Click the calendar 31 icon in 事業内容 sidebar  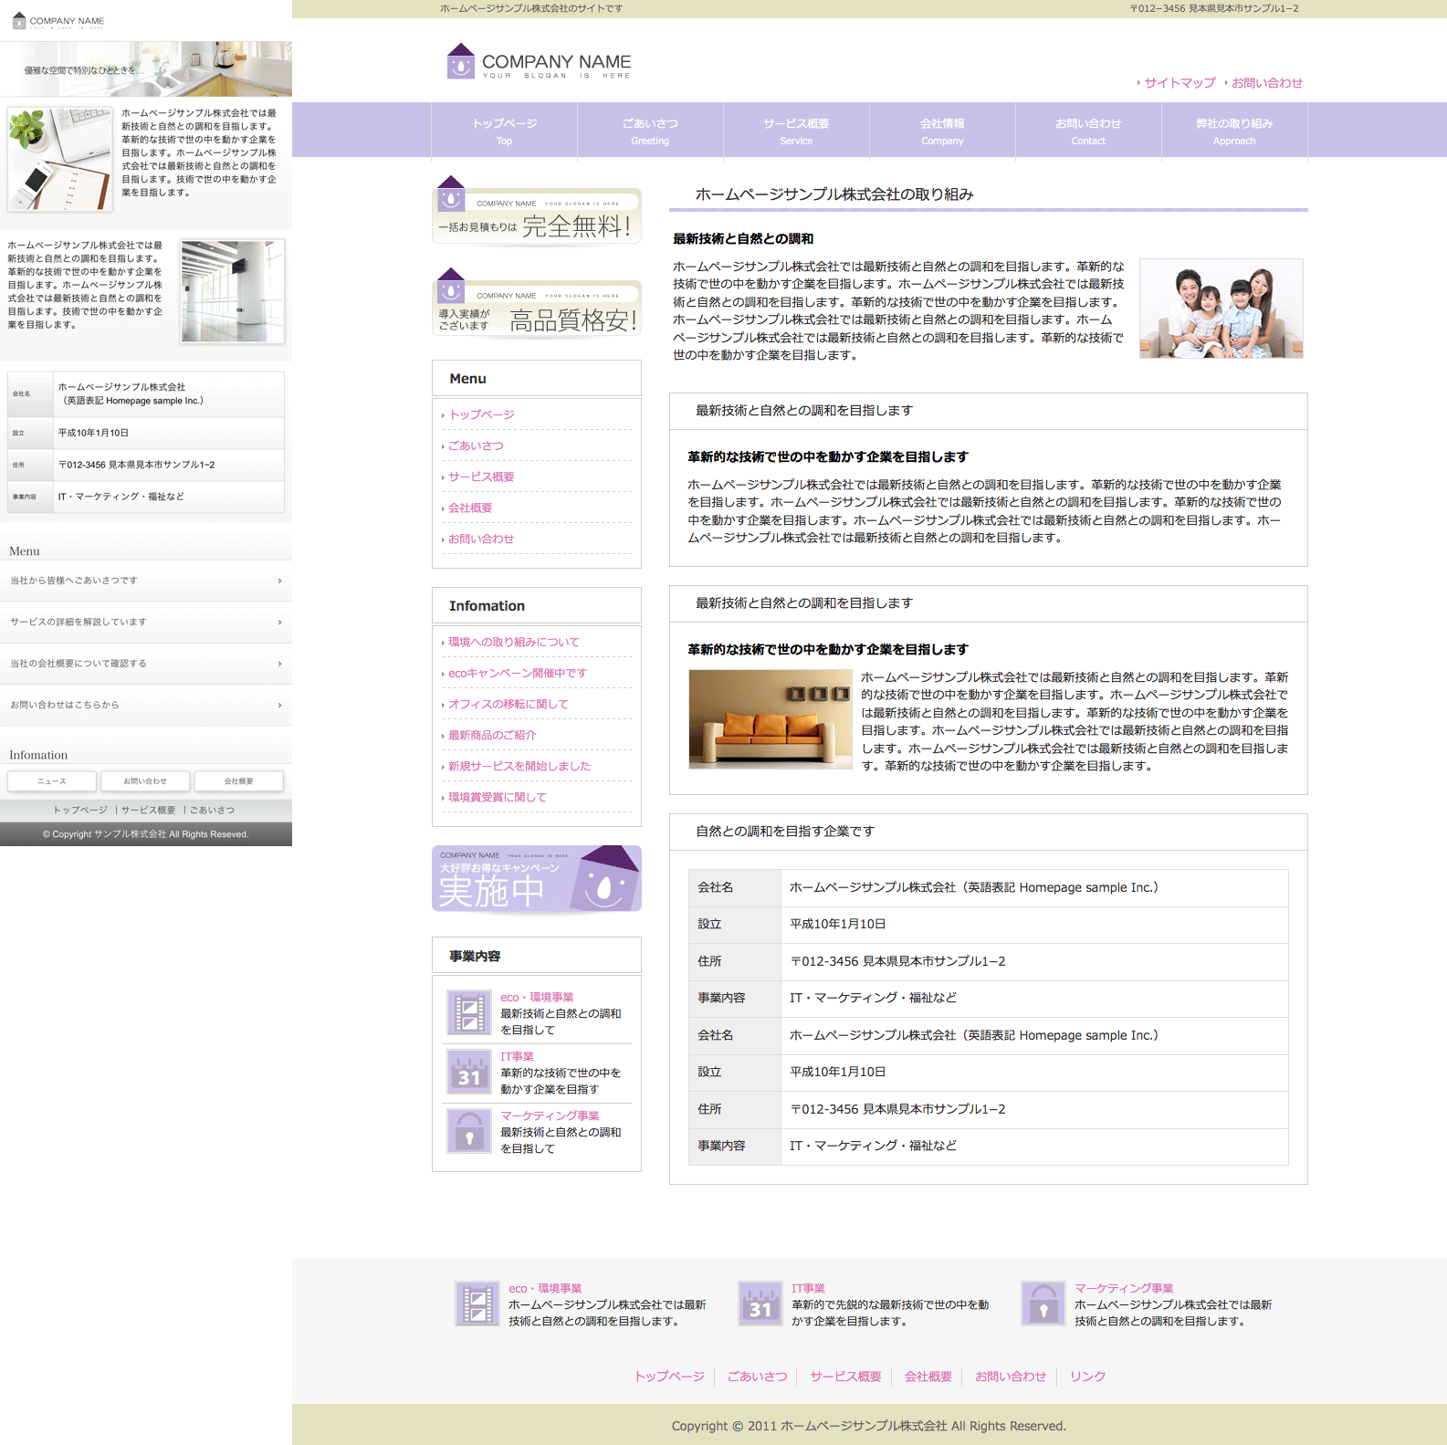coord(469,1072)
